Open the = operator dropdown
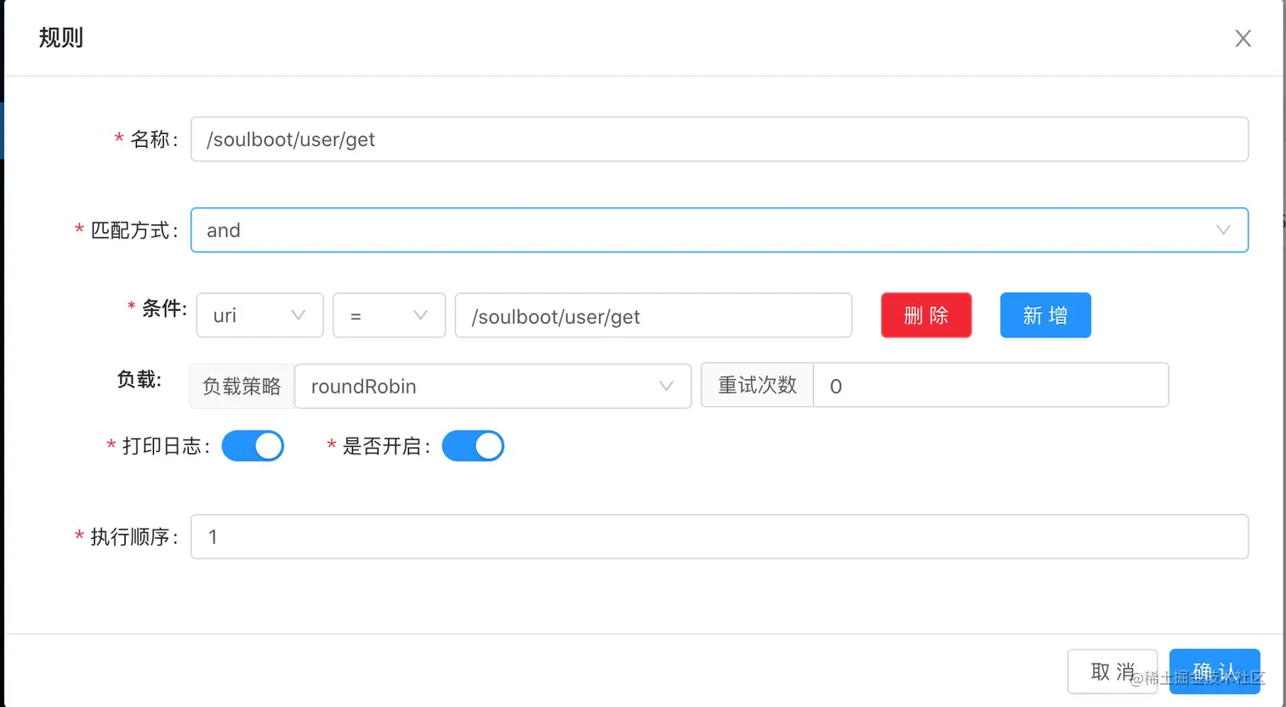The width and height of the screenshot is (1286, 707). point(389,315)
